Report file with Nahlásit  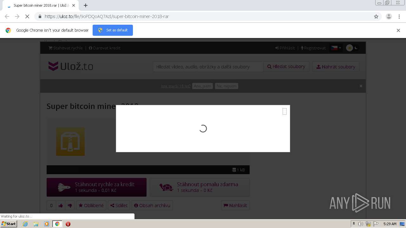click(235, 206)
